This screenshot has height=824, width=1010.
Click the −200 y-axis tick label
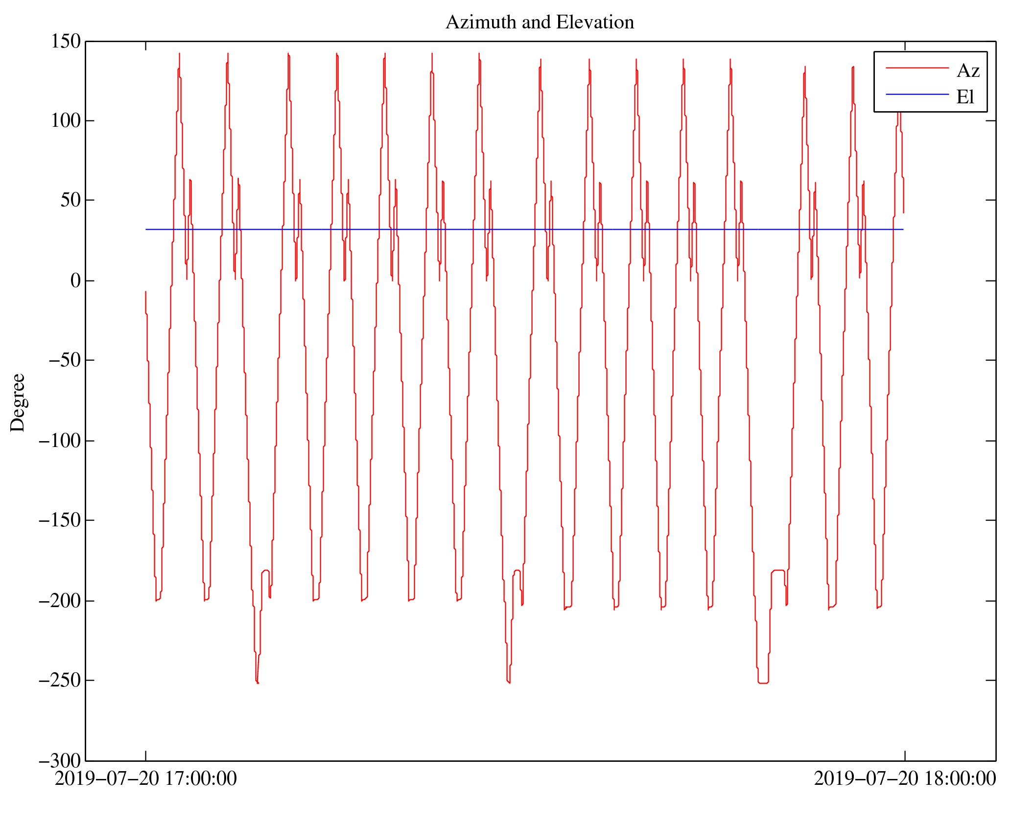59,601
